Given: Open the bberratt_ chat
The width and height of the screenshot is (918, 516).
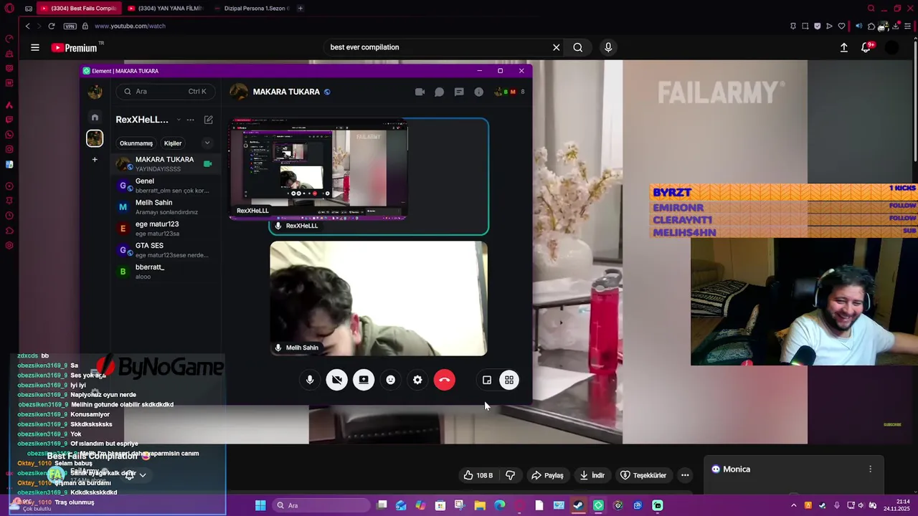Looking at the screenshot, I should [x=165, y=272].
